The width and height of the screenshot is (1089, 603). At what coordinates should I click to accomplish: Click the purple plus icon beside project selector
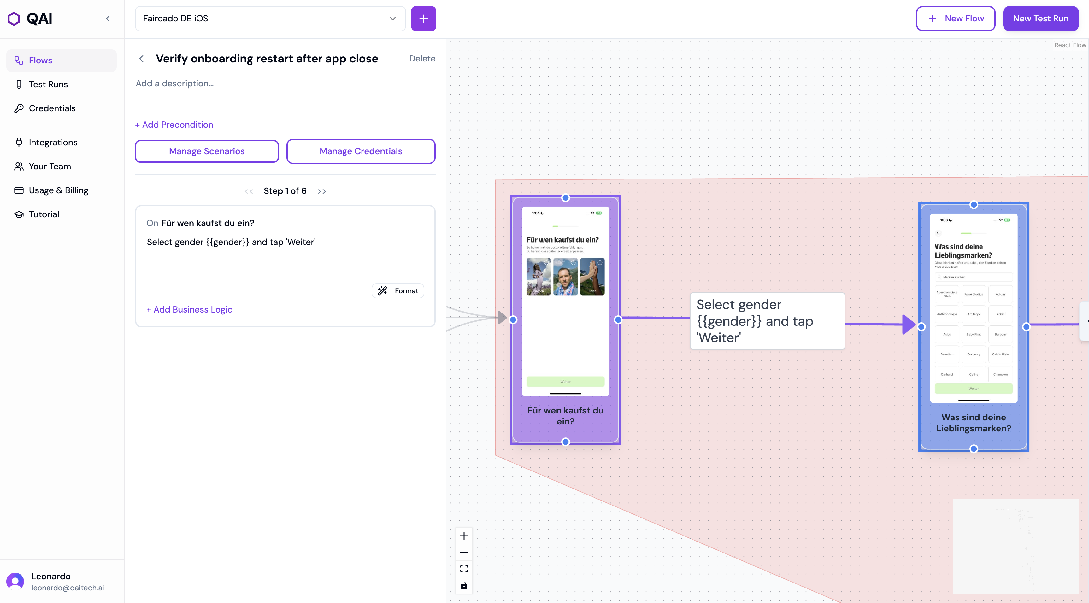423,19
